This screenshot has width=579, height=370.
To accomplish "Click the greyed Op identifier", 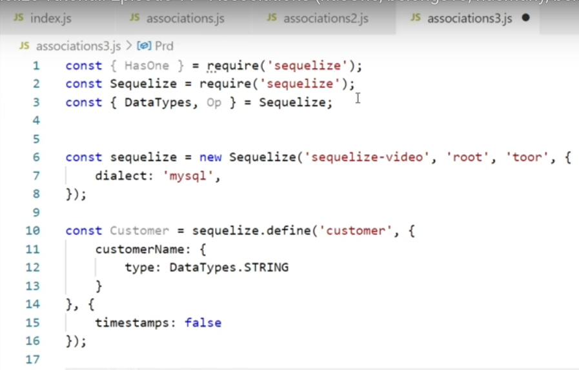I will coord(214,102).
